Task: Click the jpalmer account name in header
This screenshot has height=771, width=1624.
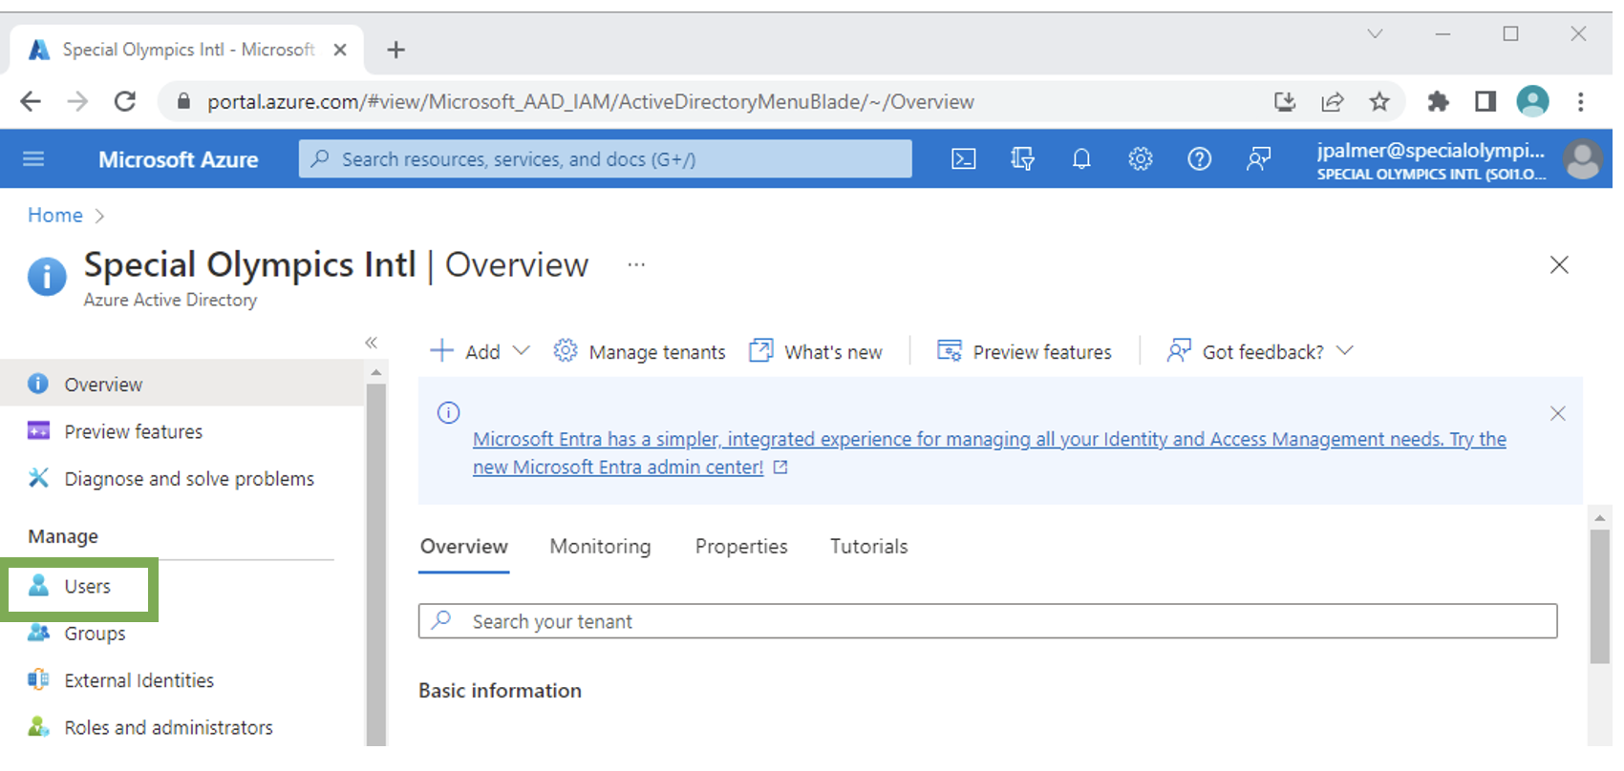Action: pos(1430,150)
